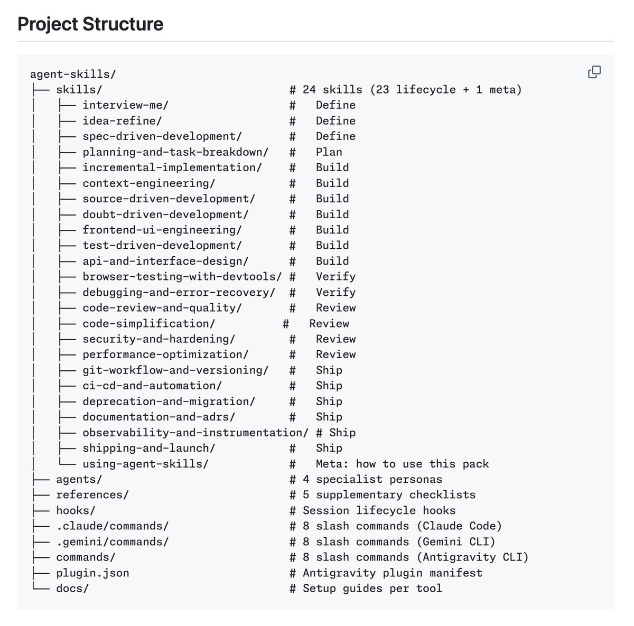Click the context-engineering/ folder line
The width and height of the screenshot is (634, 626).
(x=149, y=183)
